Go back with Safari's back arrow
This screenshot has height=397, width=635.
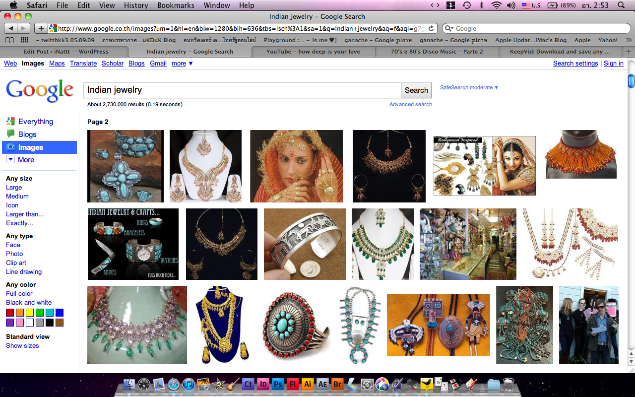coord(11,28)
